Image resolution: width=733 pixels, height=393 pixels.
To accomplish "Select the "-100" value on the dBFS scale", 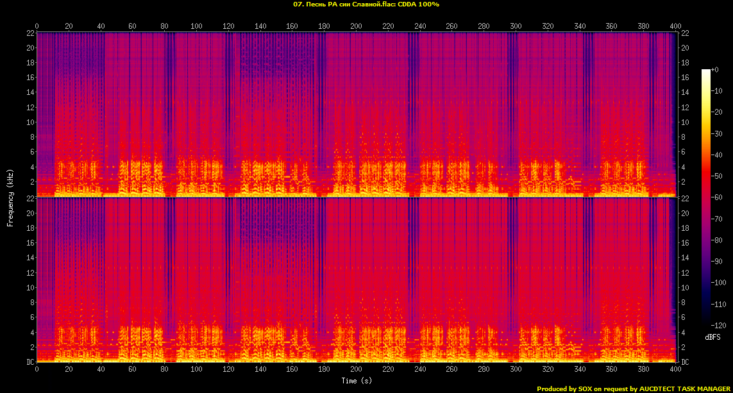I will pos(718,283).
